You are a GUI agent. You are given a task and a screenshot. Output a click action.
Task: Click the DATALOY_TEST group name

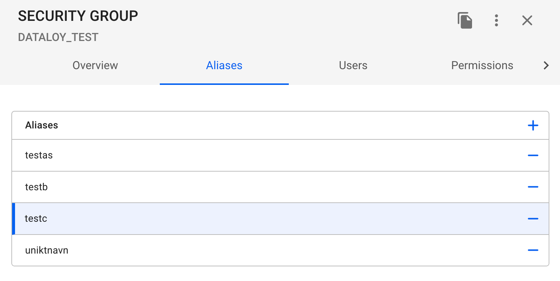pos(58,37)
